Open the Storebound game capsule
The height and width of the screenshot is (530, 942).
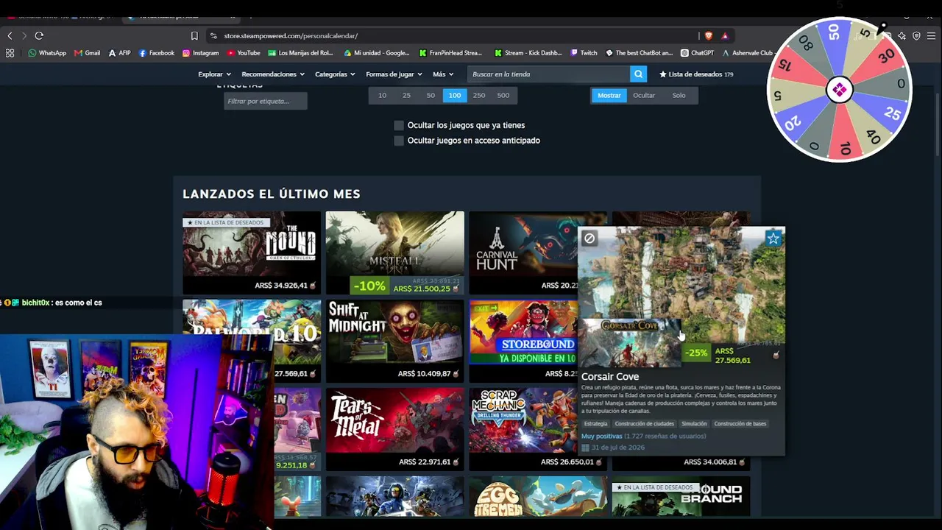point(523,341)
